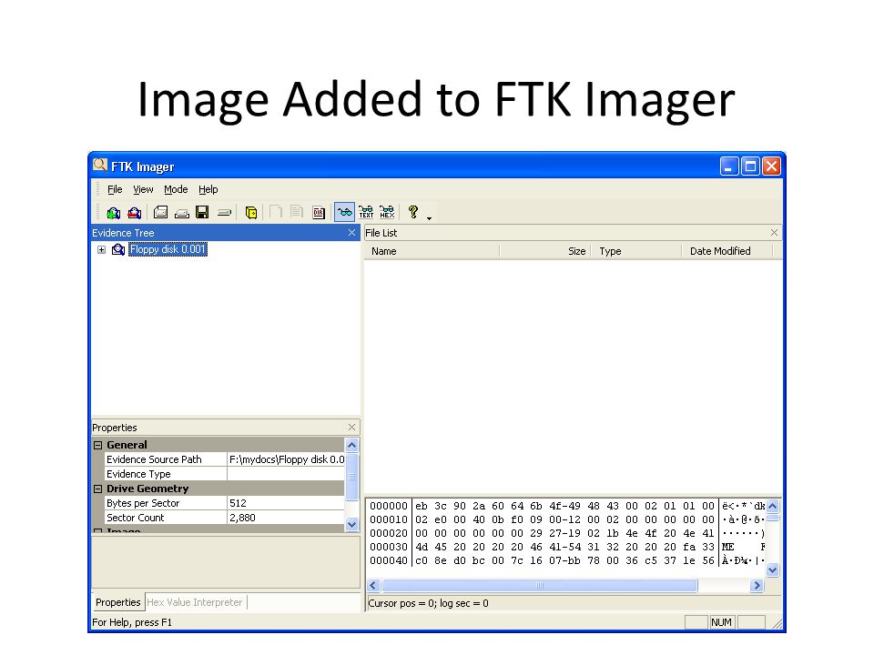Open the View menu
This screenshot has height=655, width=874.
[x=143, y=189]
